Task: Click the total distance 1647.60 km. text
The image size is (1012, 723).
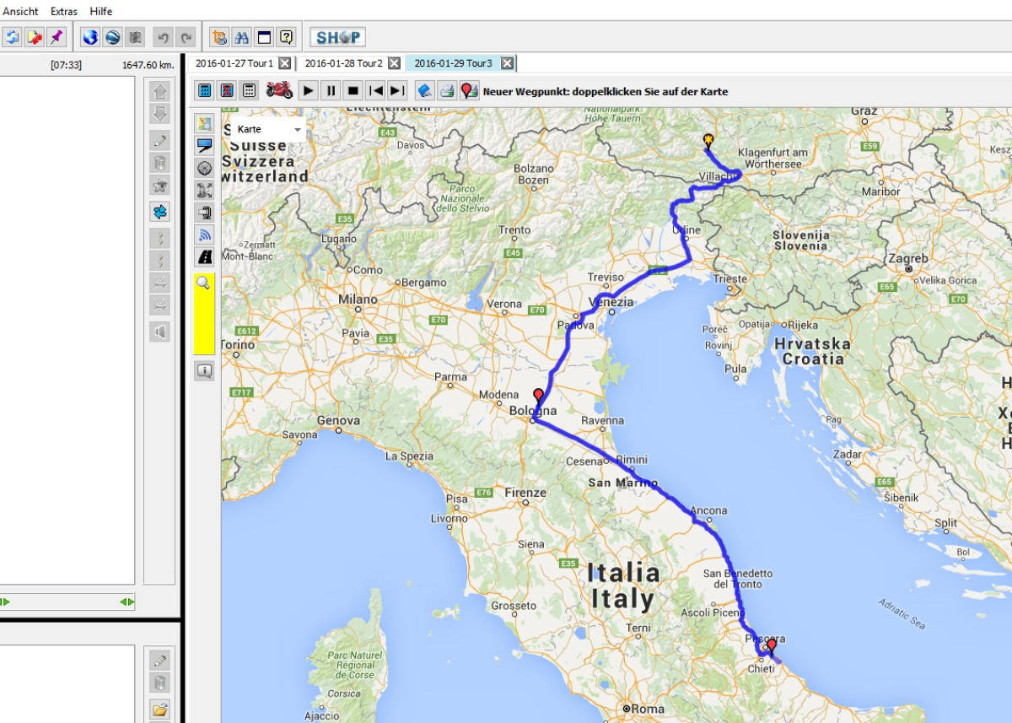Action: 148,64
